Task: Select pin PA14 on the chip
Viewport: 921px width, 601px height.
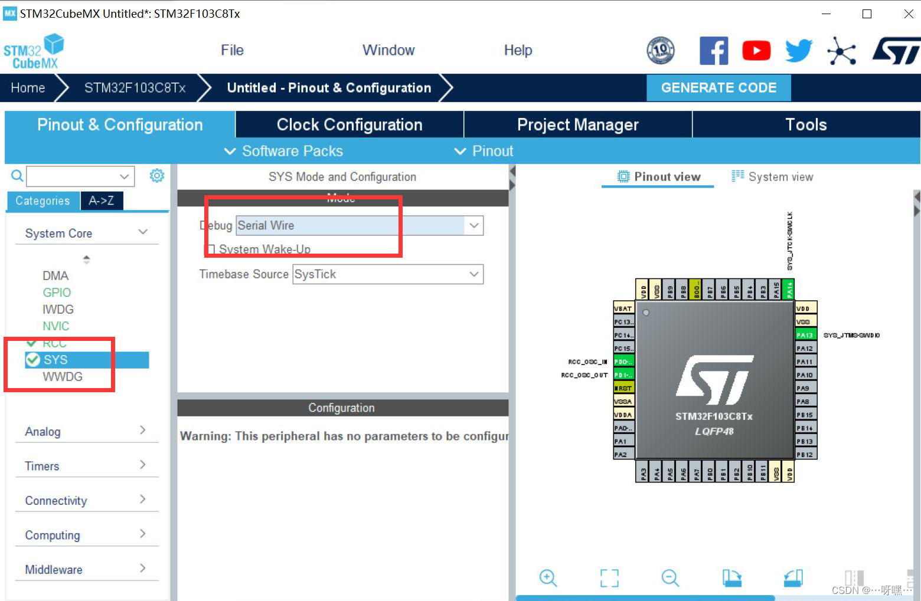Action: tap(789, 290)
